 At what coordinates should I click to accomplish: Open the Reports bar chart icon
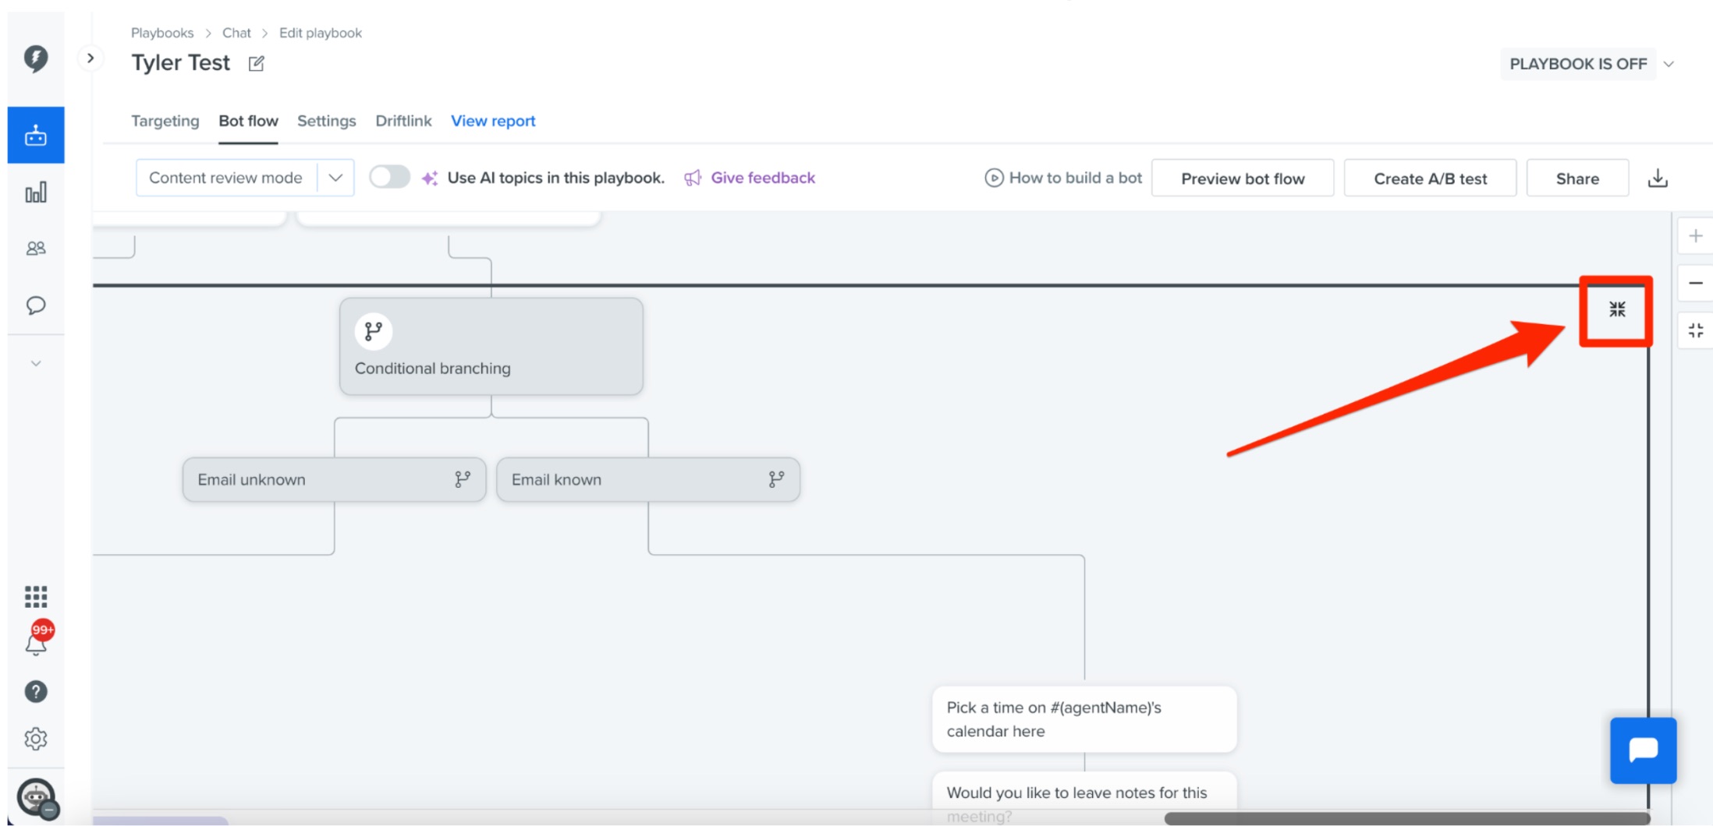(36, 192)
